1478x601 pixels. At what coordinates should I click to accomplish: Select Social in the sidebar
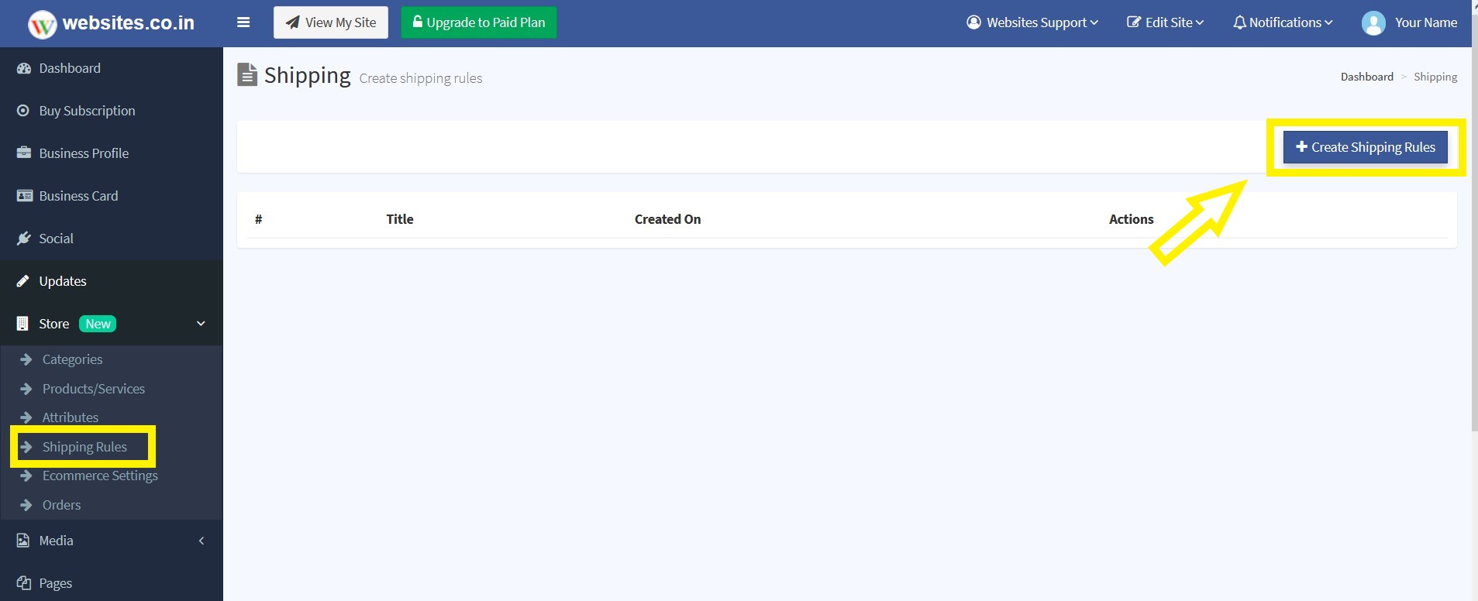[x=112, y=239]
